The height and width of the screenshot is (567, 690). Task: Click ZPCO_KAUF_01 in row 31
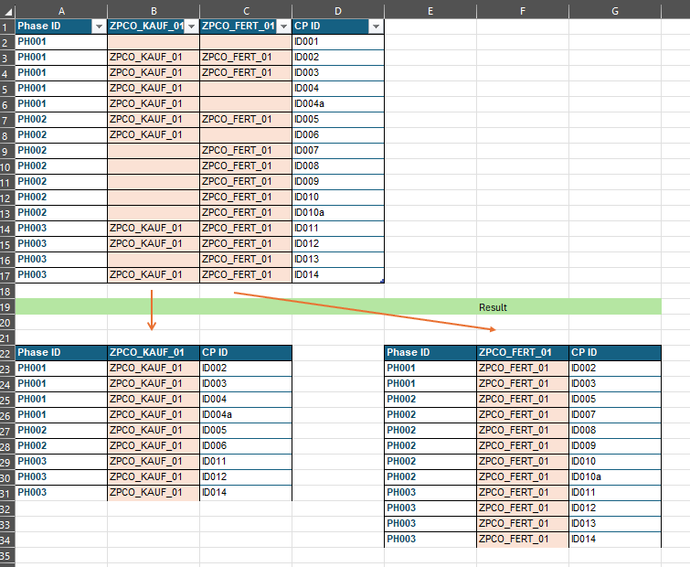[154, 493]
